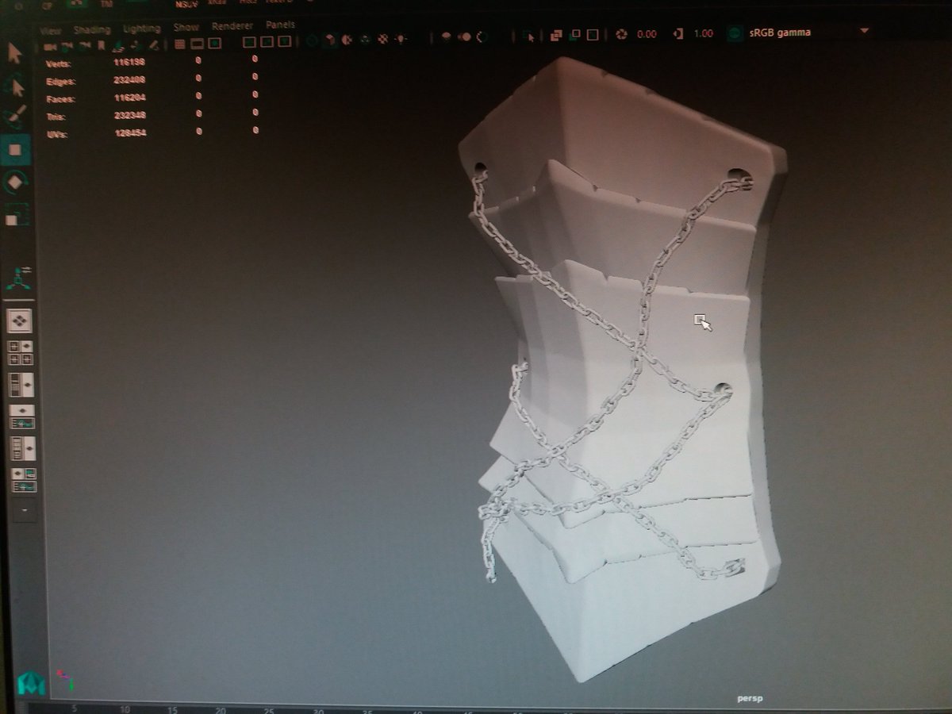
Task: Choose the Paint Selection brush tool
Action: pyautogui.click(x=16, y=117)
